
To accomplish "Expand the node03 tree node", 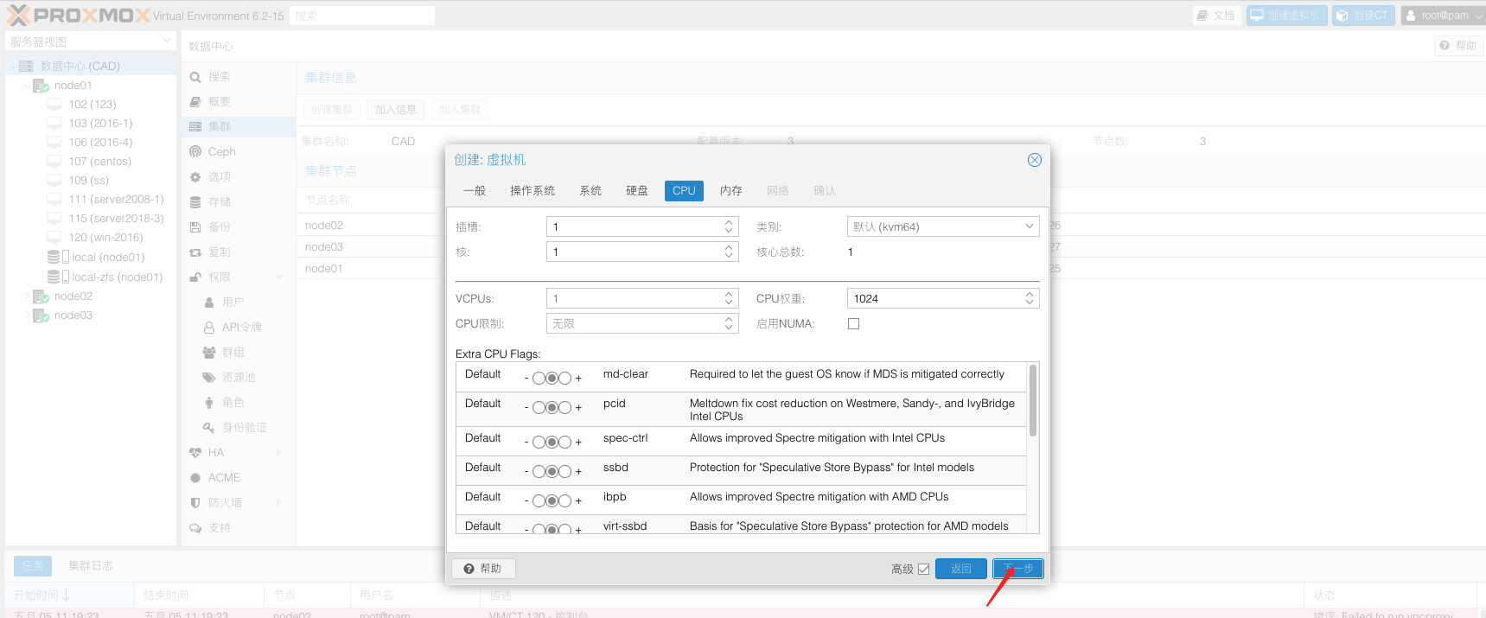I will (26, 315).
